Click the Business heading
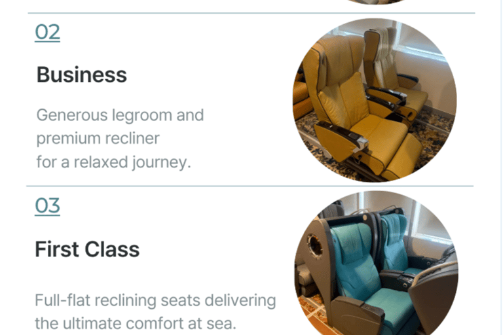This screenshot has height=335, width=503. (x=81, y=75)
